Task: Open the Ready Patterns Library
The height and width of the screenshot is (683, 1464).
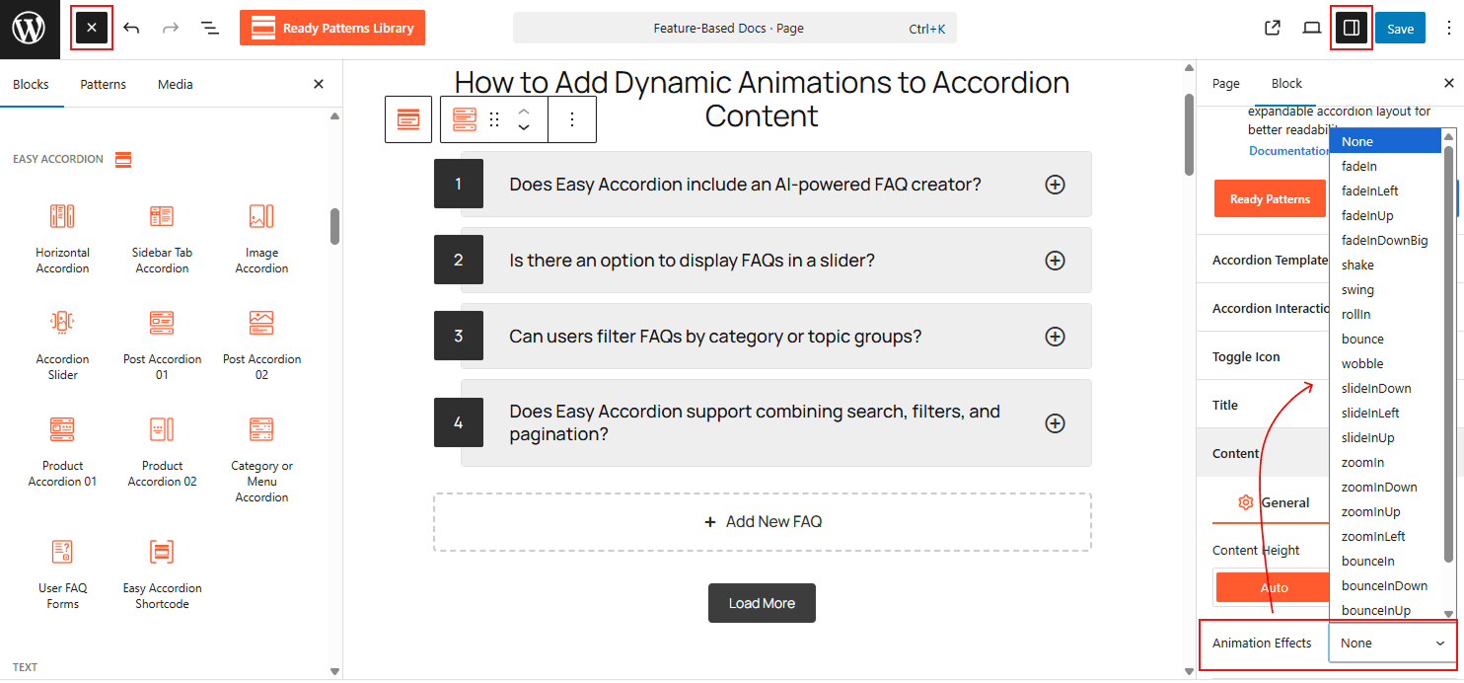Action: point(331,28)
